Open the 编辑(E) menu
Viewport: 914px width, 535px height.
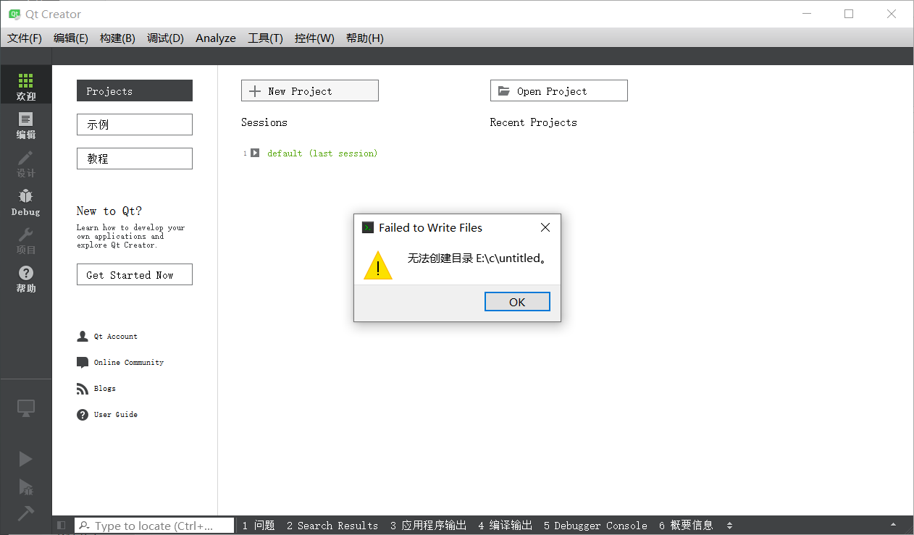[x=71, y=38]
